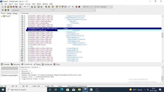Open the AStyle menu
Screen dimensions: 164x92
(x=39, y=4)
